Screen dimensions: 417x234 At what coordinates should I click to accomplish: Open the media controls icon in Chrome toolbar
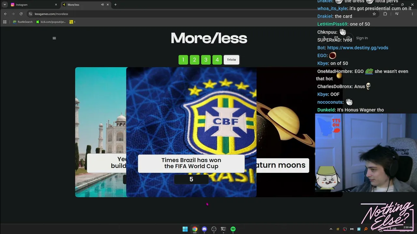[396, 14]
